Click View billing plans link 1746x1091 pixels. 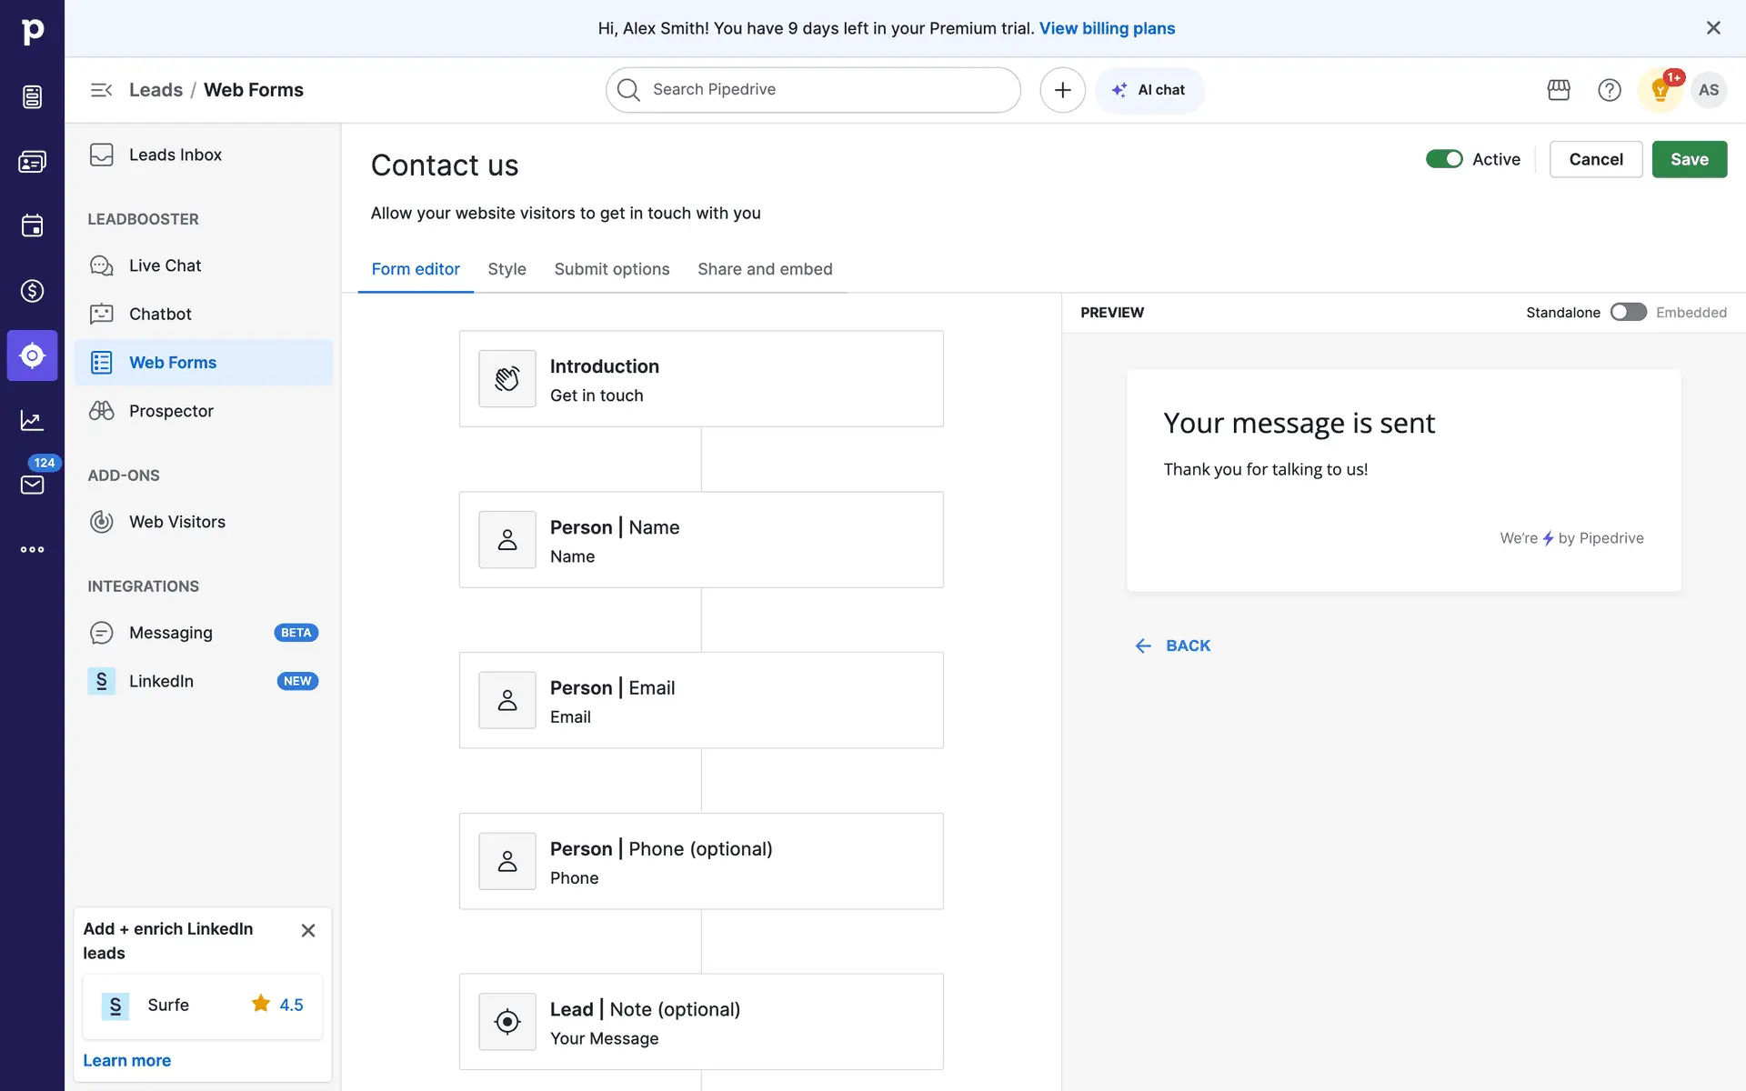pos(1107,28)
